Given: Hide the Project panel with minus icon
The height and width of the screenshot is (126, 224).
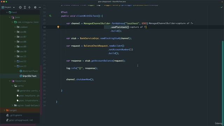Looking at the screenshot, I should point(40,7).
